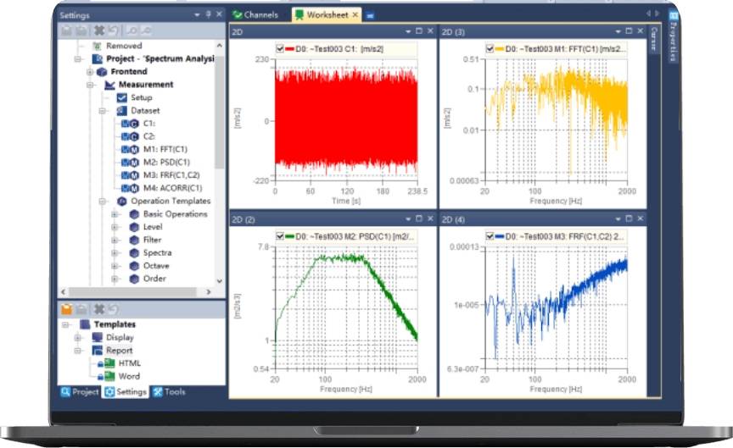Expand the Level node
This screenshot has height=448, width=733.
tap(115, 227)
